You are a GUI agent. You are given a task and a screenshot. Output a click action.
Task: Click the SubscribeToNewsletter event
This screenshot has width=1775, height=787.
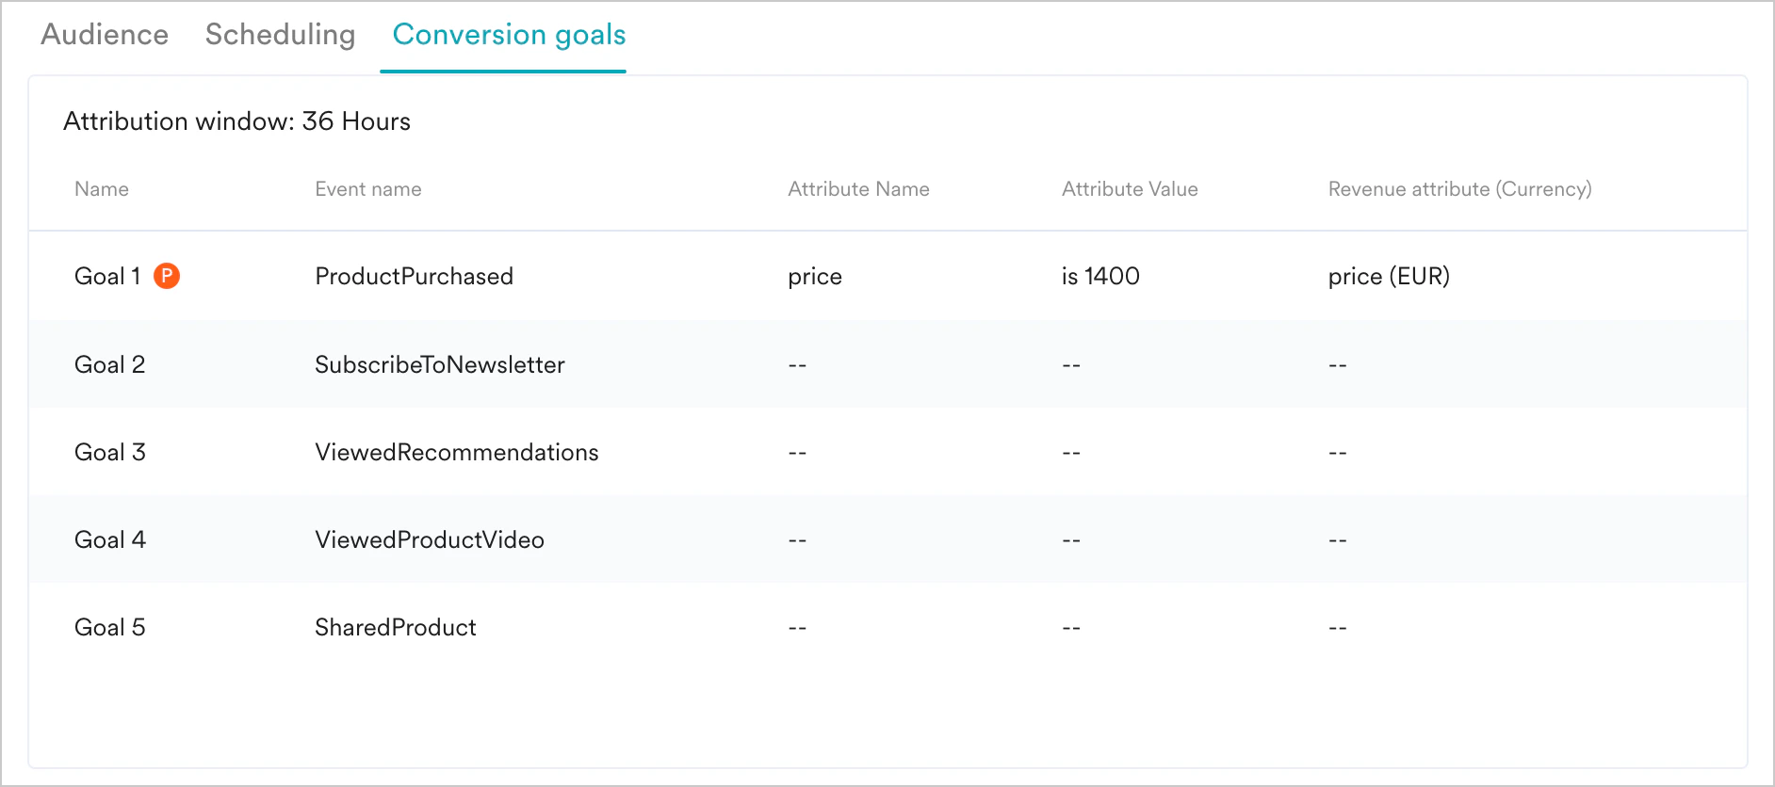440,364
